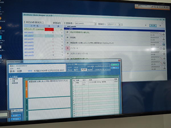Open the date dropdown in EKarte window
This screenshot has height=128, width=171.
(x=22, y=110)
